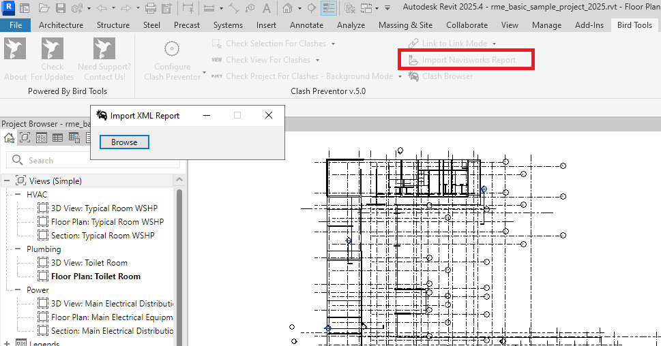Viewport: 661px width, 346px height.
Task: Select the Section tool icon
Action: (311, 8)
